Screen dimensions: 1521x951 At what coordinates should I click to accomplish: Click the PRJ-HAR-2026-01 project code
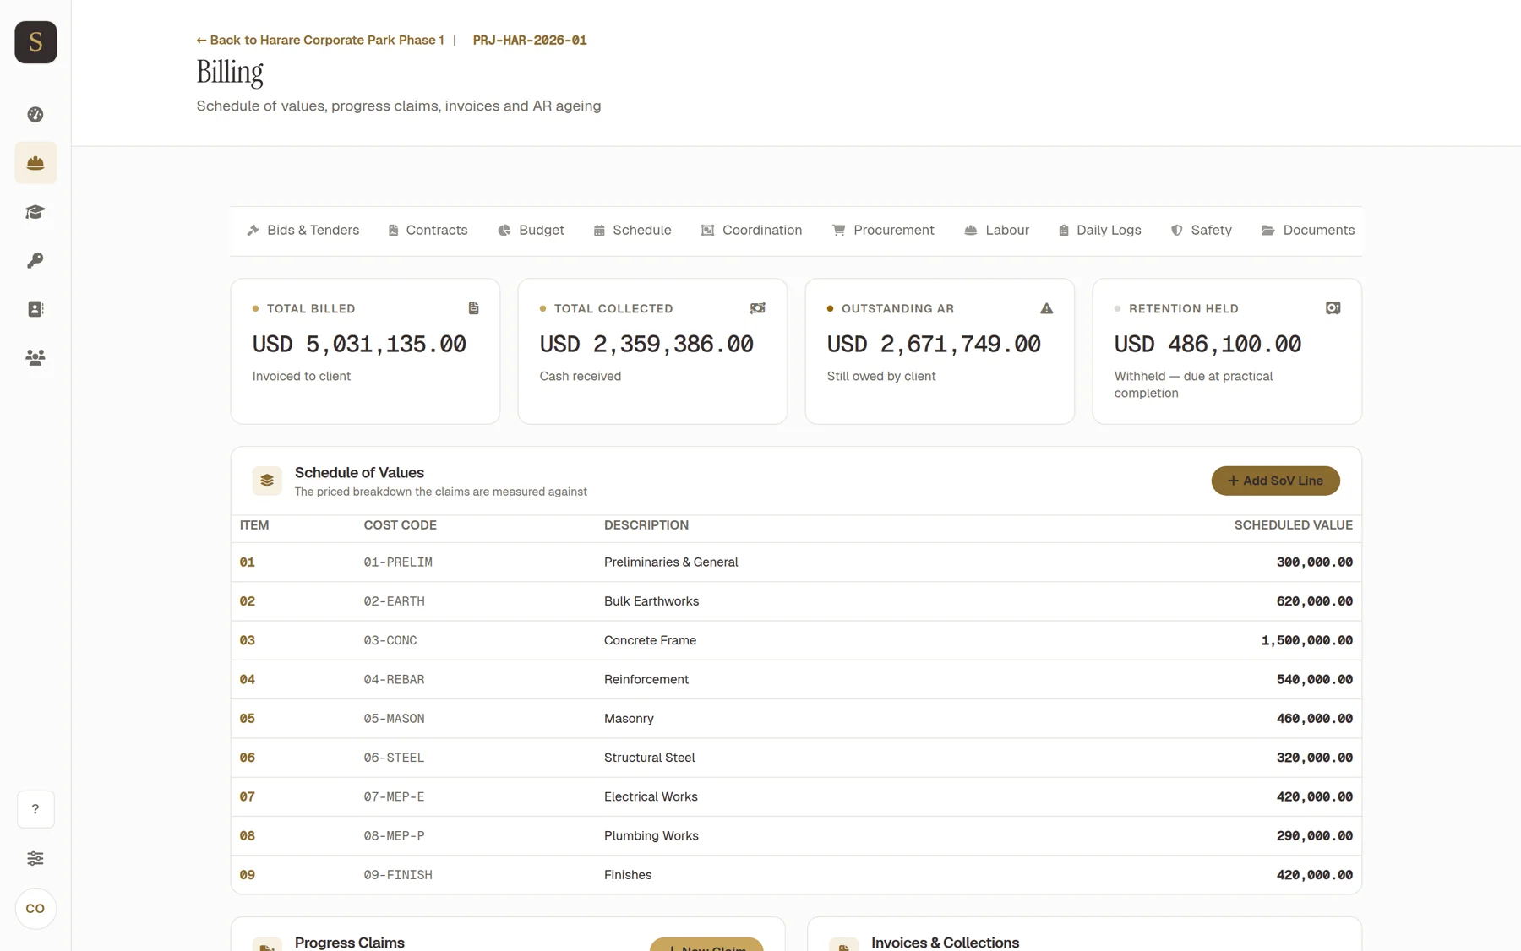click(530, 41)
